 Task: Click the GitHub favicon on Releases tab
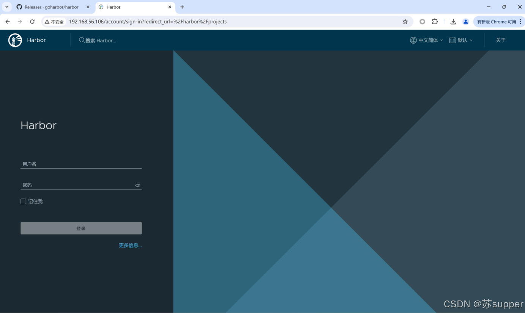click(19, 7)
